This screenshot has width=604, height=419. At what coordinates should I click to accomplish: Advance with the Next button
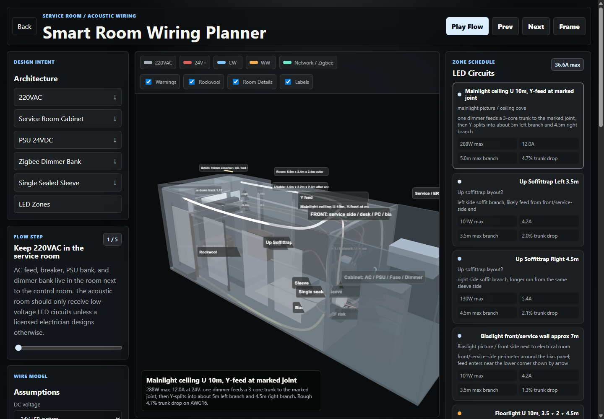click(x=536, y=26)
